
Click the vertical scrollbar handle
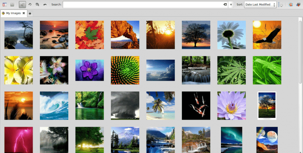(x=300, y=52)
